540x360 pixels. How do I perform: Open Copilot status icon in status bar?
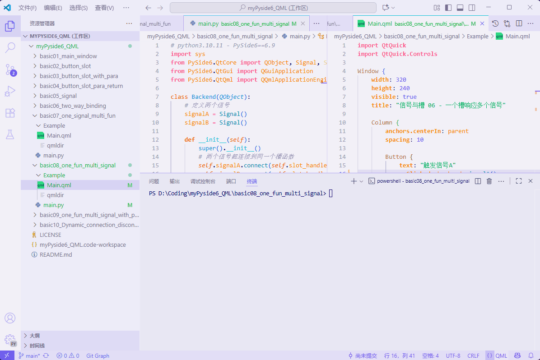tap(517, 355)
